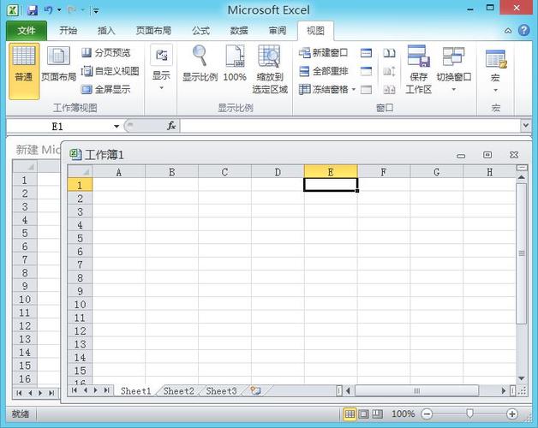The image size is (538, 428).
Task: Click the hide window icon
Action: 366,71
